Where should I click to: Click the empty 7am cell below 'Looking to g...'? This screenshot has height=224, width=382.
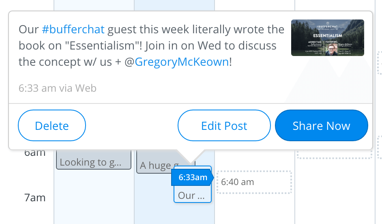tap(94, 197)
